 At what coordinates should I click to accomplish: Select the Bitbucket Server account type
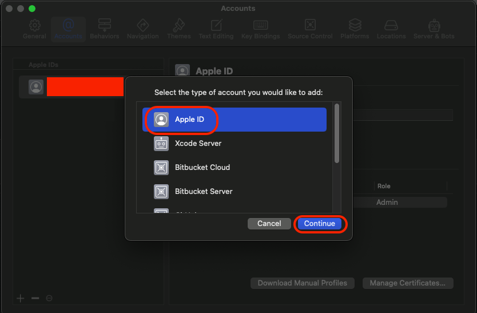click(234, 192)
